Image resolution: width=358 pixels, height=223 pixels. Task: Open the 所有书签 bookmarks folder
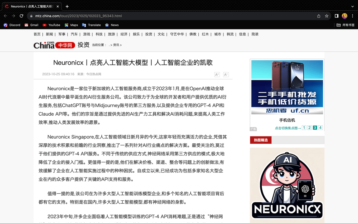pyautogui.click(x=345, y=25)
